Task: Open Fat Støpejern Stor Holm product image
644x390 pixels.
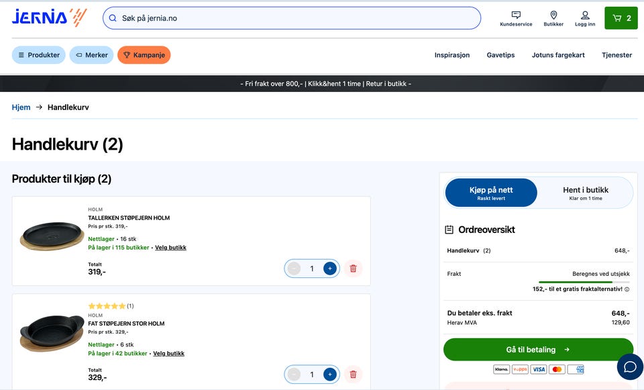Action: coord(52,333)
